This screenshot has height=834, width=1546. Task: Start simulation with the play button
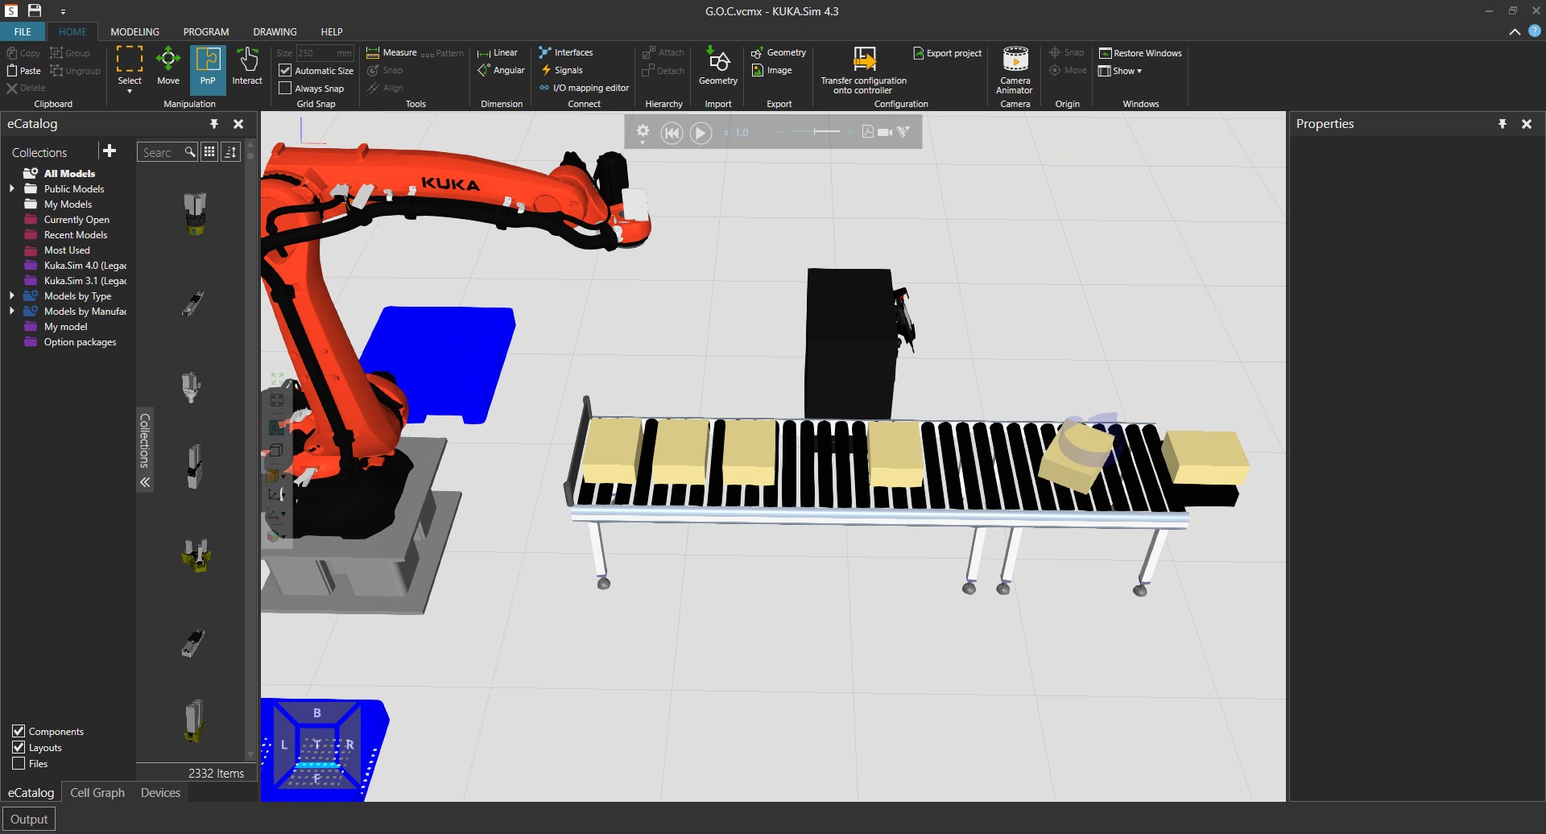click(x=701, y=132)
